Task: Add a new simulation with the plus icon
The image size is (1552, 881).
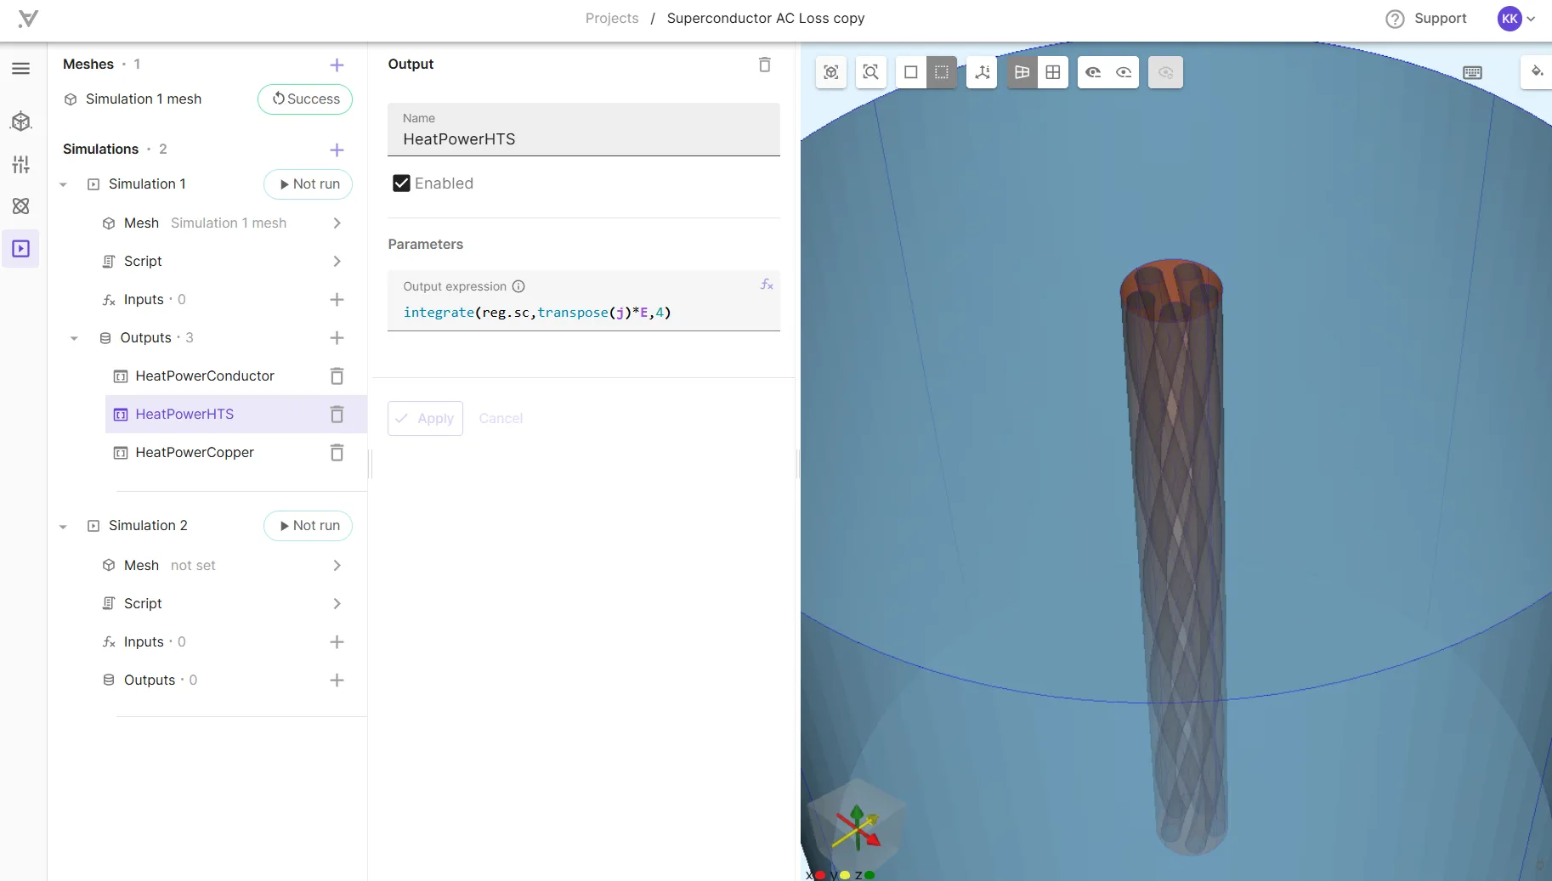Action: 337,150
